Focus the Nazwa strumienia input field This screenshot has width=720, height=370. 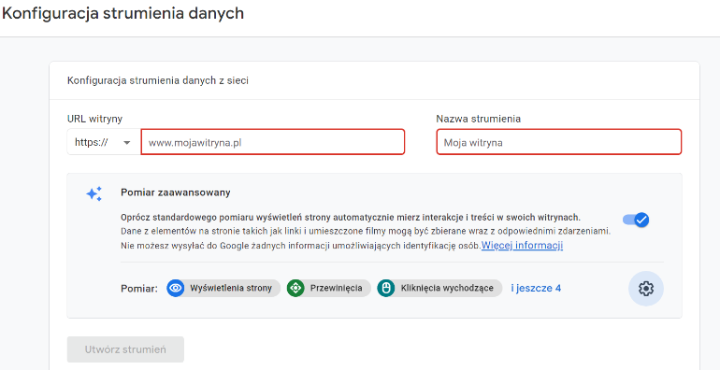click(559, 142)
